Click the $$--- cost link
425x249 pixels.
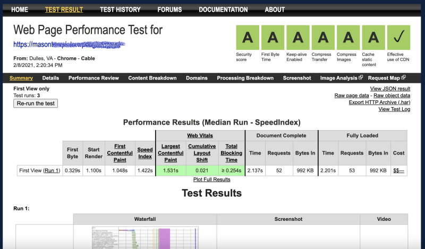coord(398,170)
